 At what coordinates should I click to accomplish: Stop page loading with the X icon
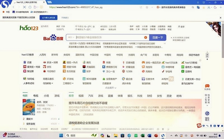[24, 7]
